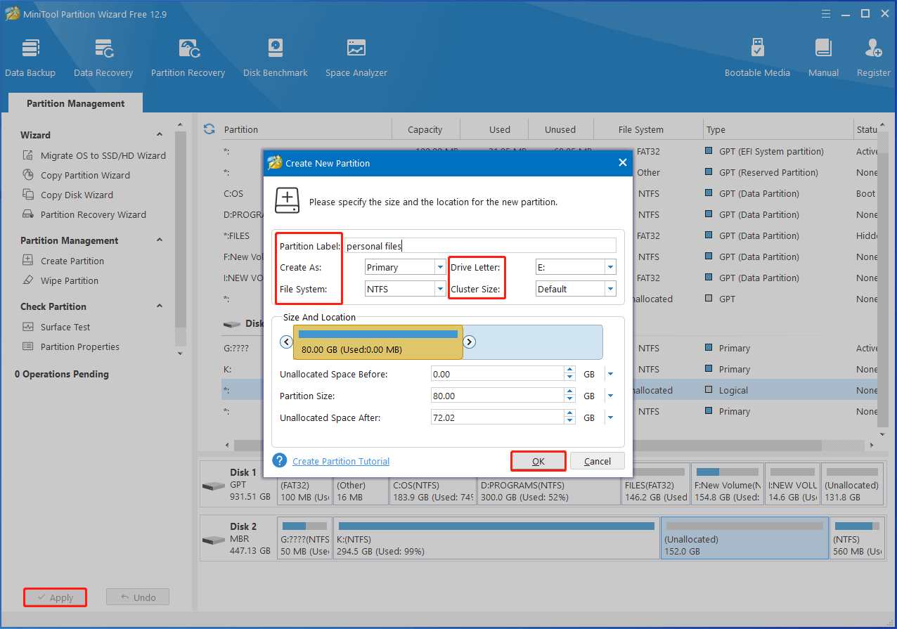Start Copy Partition Wizard
The image size is (897, 629).
[x=77, y=175]
